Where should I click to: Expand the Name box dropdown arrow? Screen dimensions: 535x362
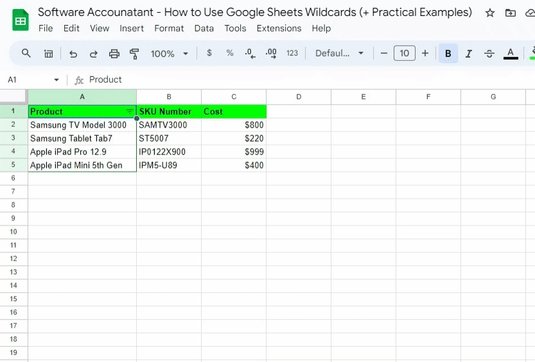point(57,80)
